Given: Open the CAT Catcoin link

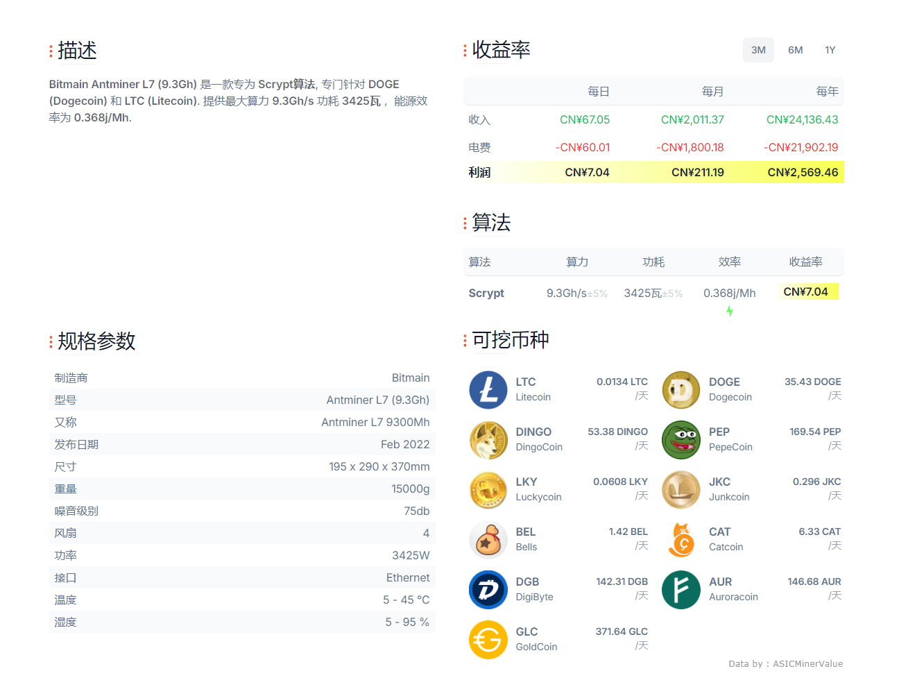Looking at the screenshot, I should 726,539.
